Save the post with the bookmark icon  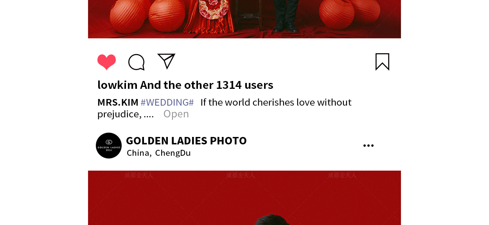pyautogui.click(x=382, y=62)
